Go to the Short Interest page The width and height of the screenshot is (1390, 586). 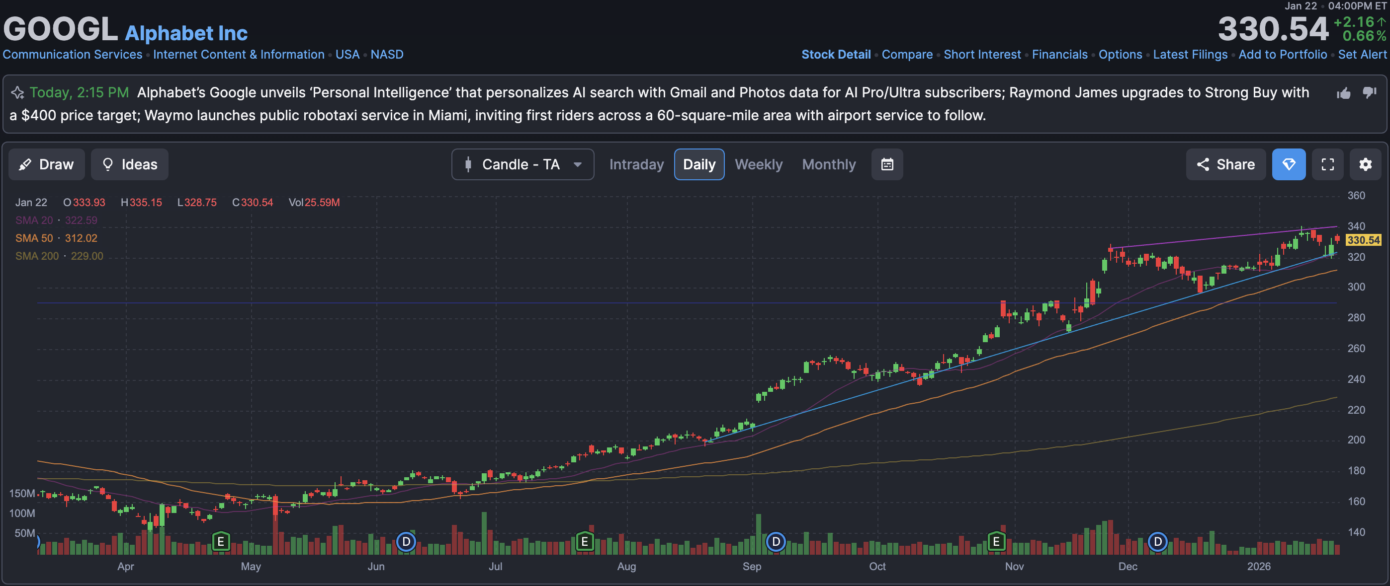[x=981, y=55]
